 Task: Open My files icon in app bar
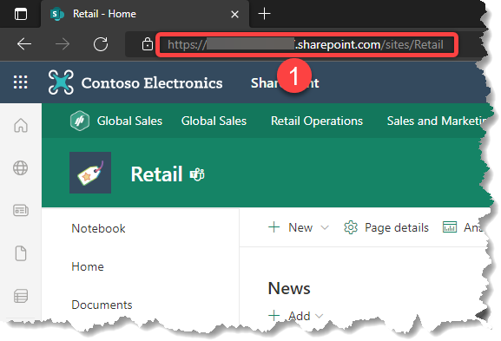click(21, 253)
